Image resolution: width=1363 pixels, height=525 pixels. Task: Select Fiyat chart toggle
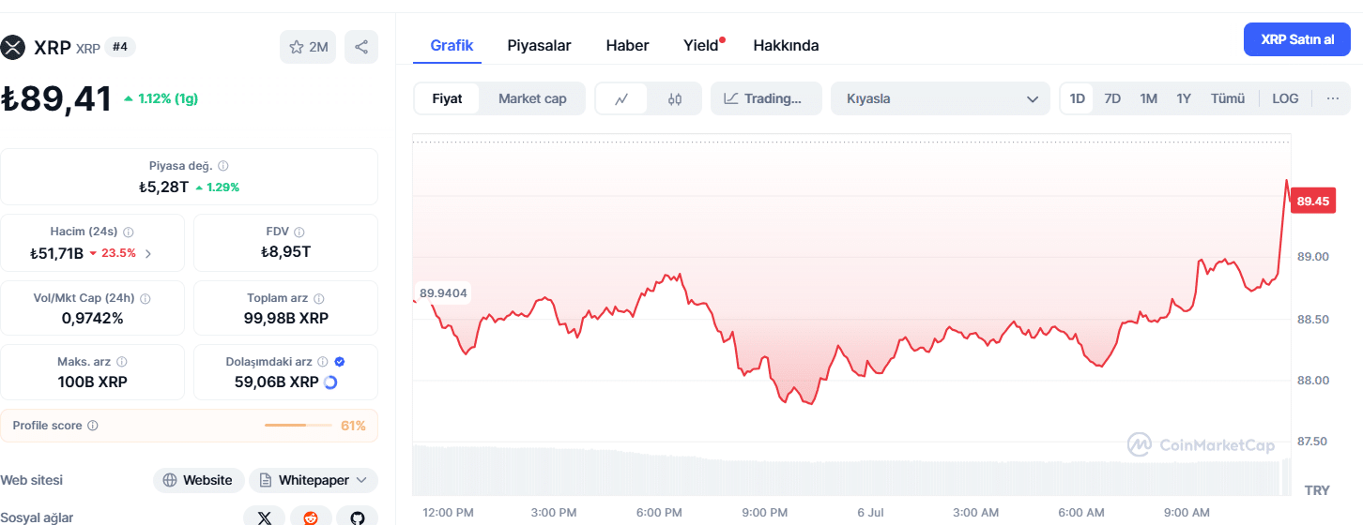point(447,98)
